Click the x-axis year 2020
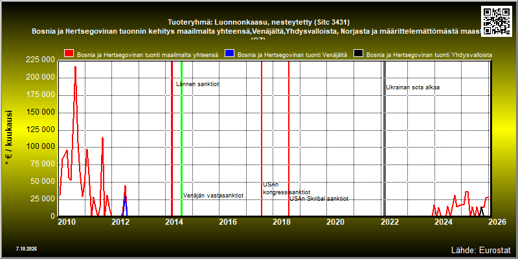 (x=335, y=222)
